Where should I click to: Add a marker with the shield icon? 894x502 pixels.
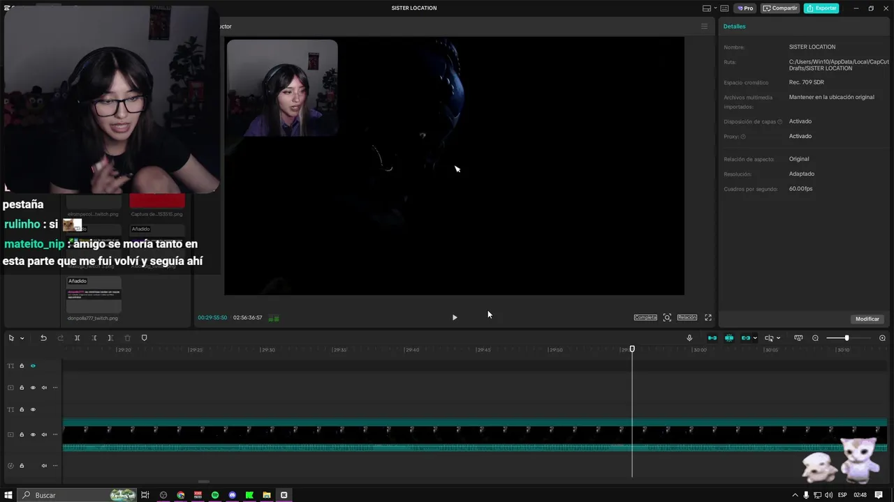click(x=144, y=338)
